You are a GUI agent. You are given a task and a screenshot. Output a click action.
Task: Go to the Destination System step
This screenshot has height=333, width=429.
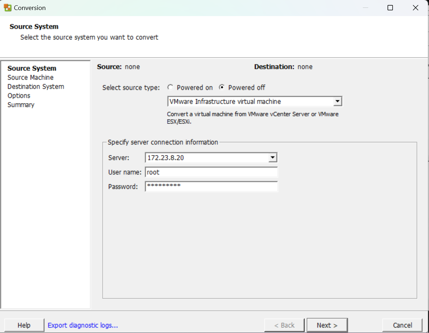pos(36,86)
